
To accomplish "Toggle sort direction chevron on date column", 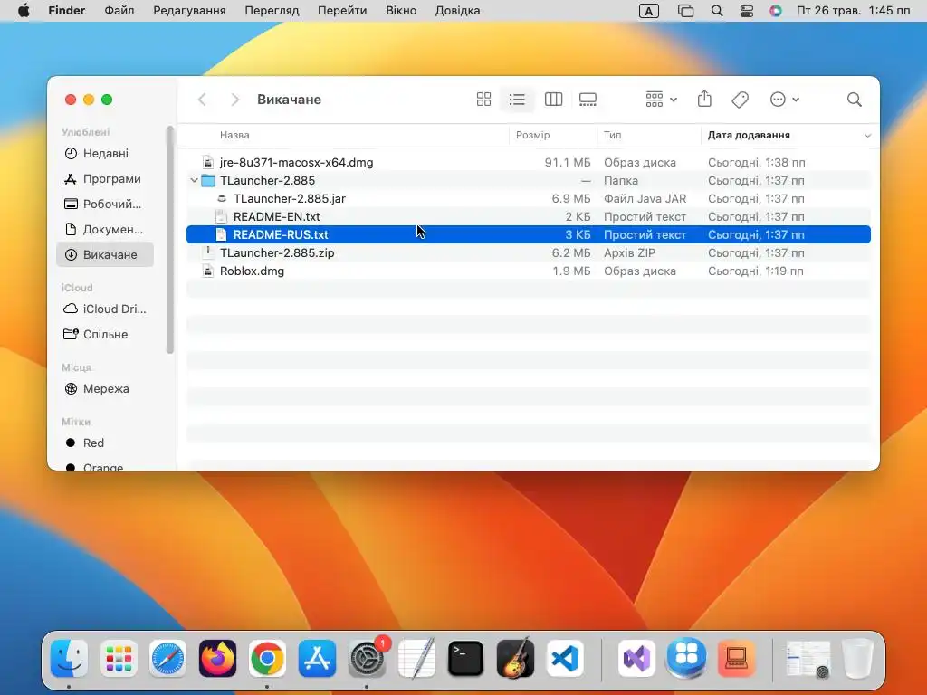I will point(867,136).
